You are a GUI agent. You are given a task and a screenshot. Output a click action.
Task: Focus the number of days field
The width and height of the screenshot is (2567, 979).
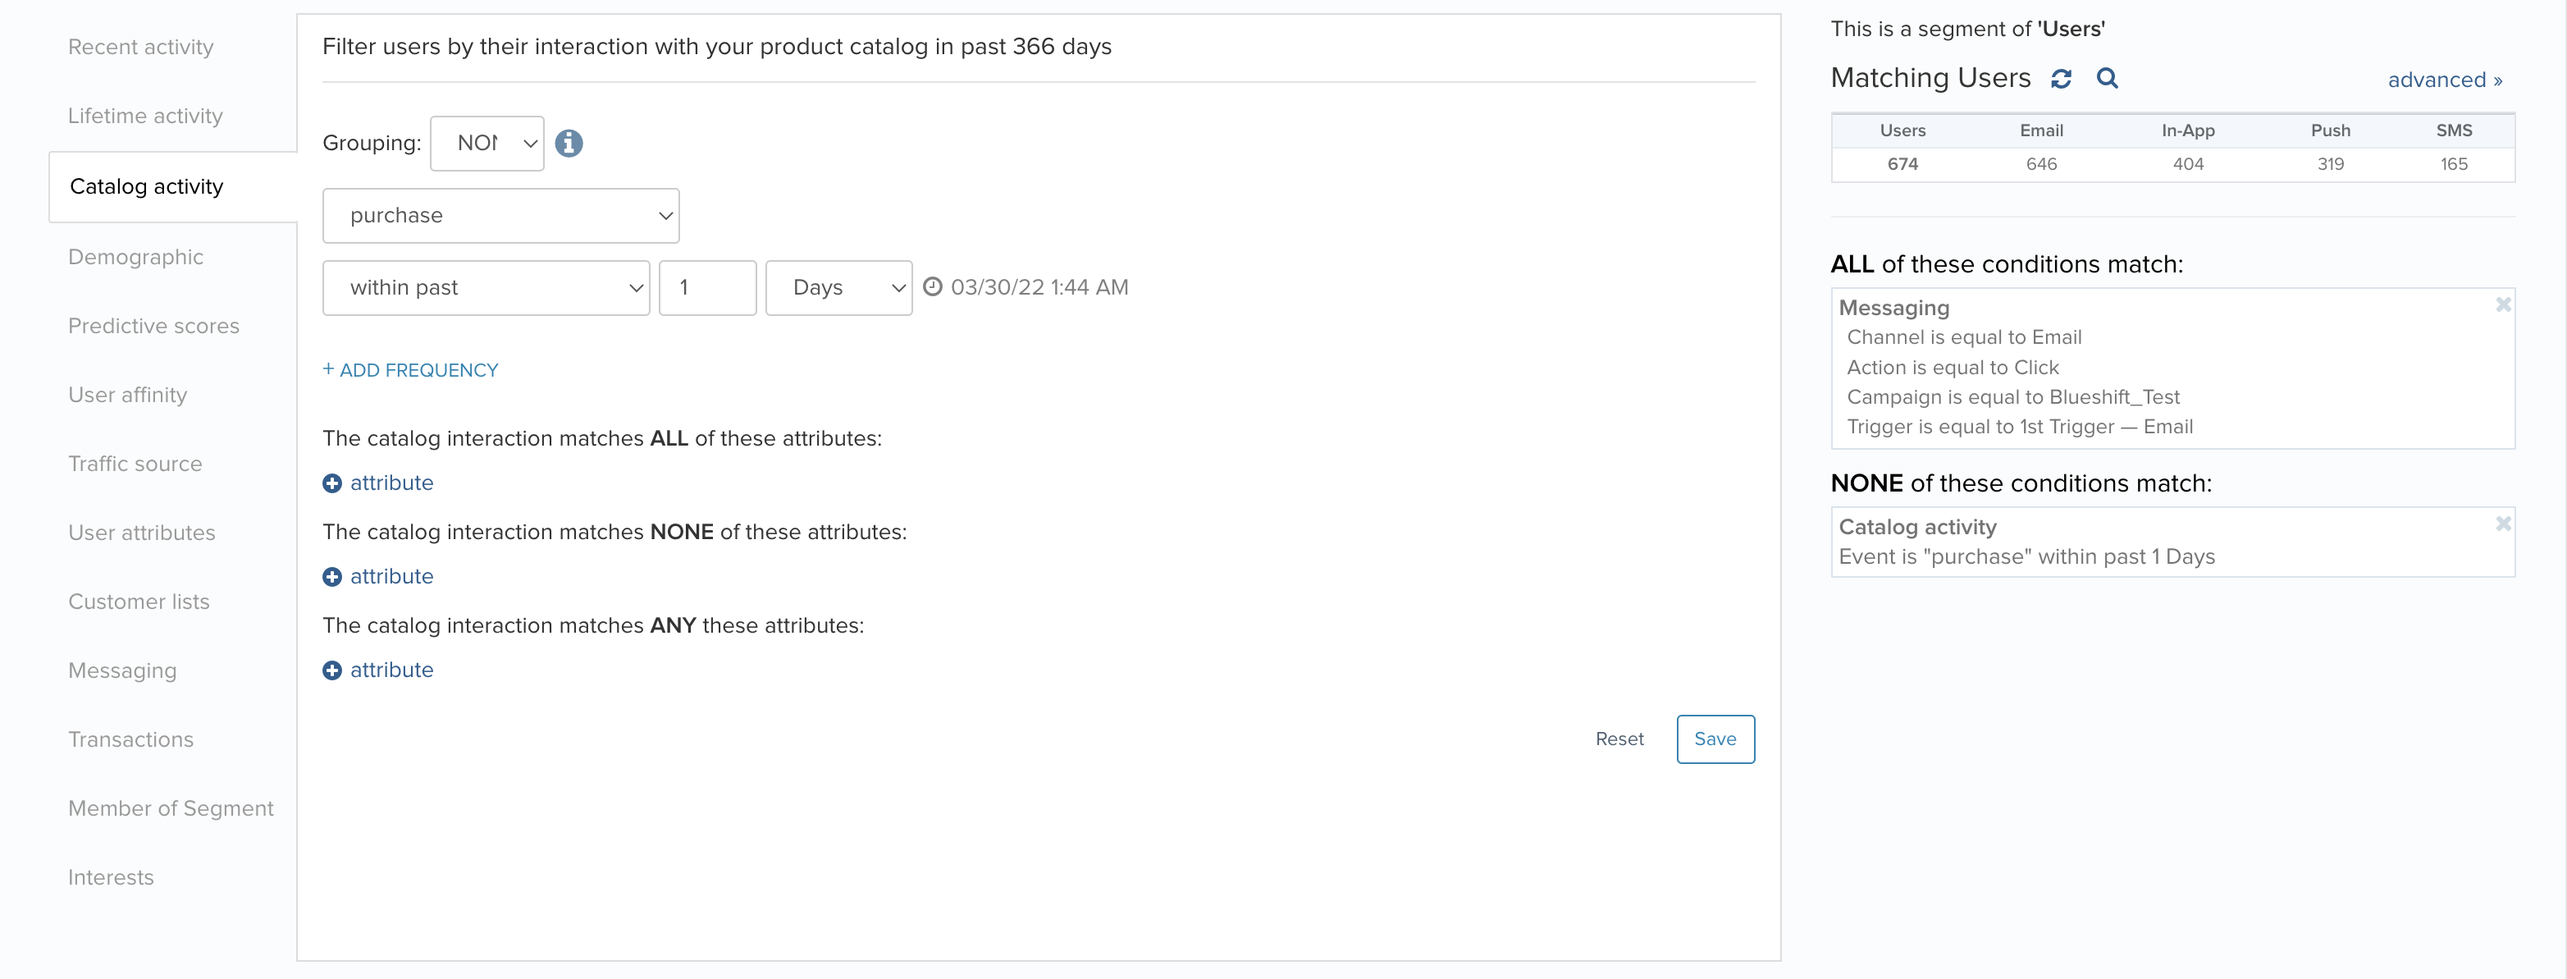707,288
